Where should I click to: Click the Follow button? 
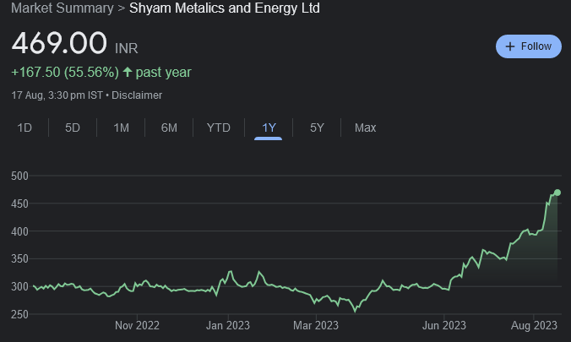[x=529, y=46]
